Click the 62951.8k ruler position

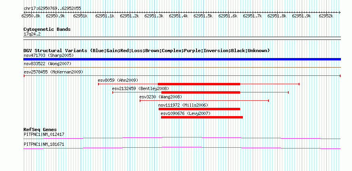277,16
